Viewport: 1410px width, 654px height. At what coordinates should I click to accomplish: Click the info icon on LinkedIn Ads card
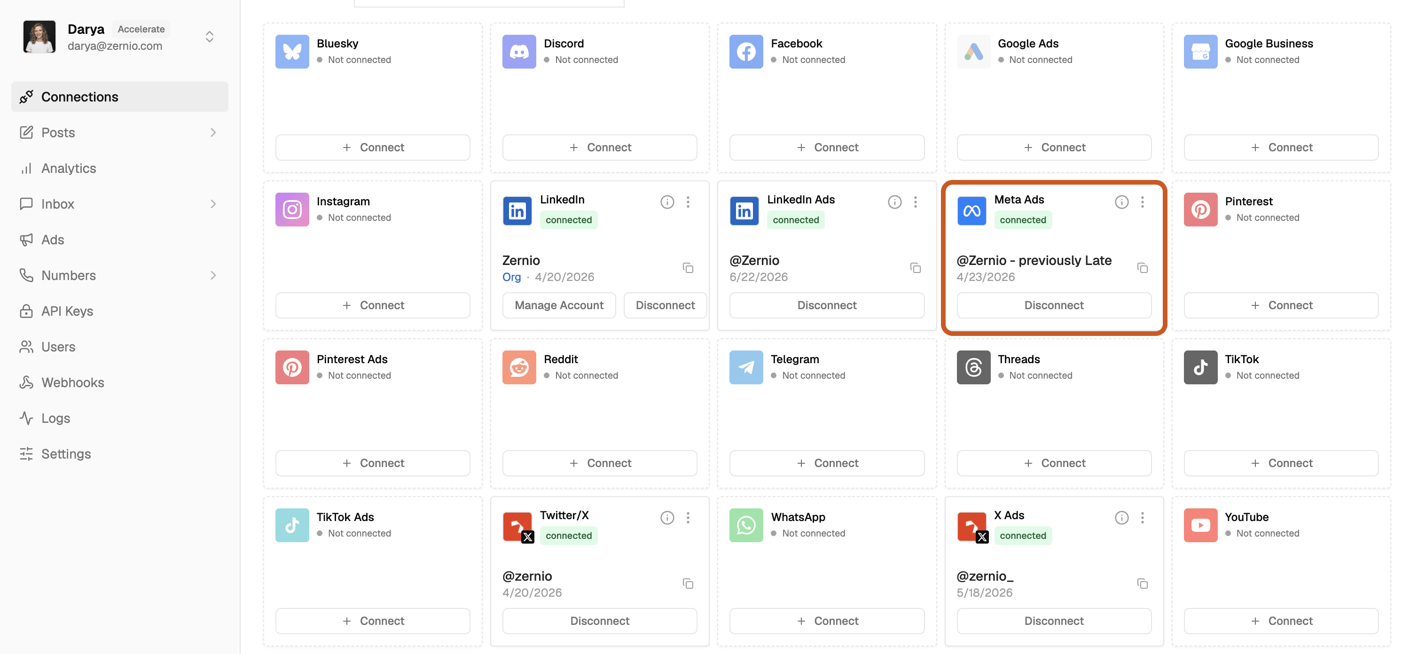coord(894,202)
